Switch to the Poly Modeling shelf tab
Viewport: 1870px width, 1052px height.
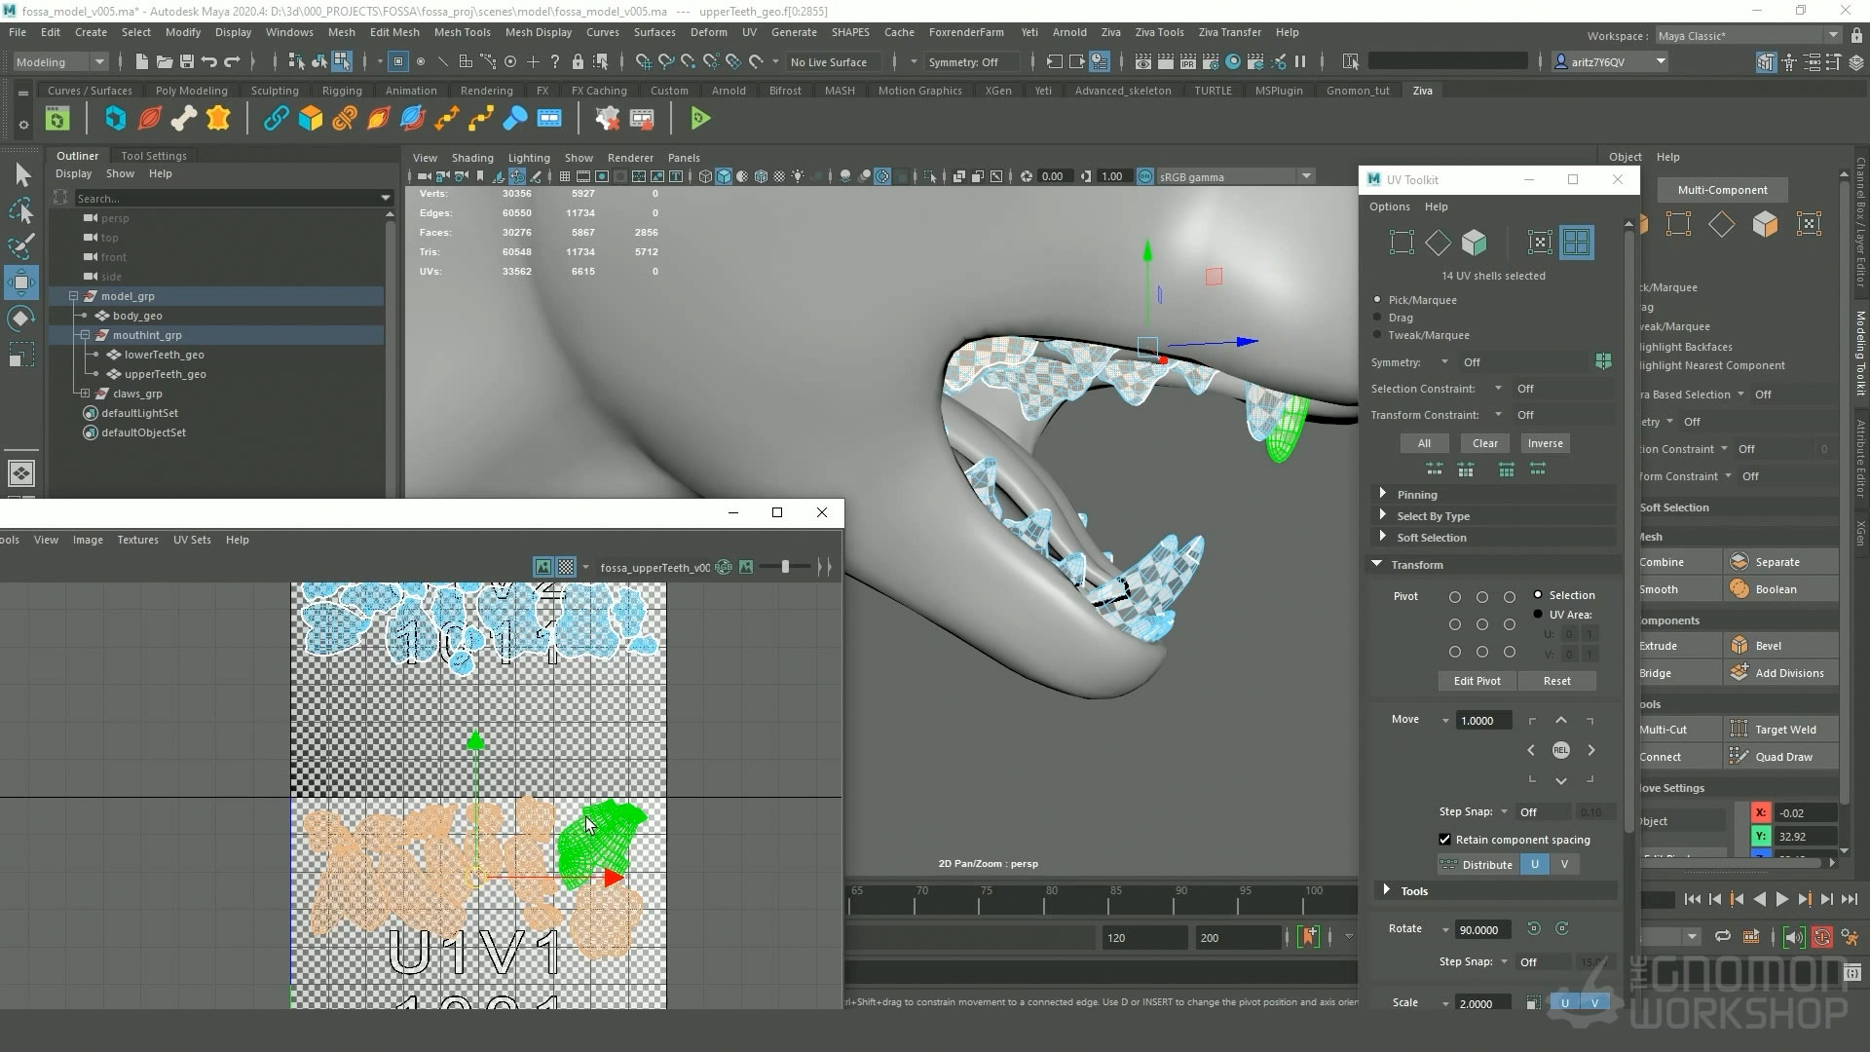tap(191, 91)
